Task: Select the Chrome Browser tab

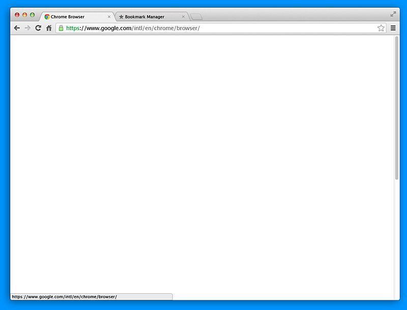Action: point(71,16)
